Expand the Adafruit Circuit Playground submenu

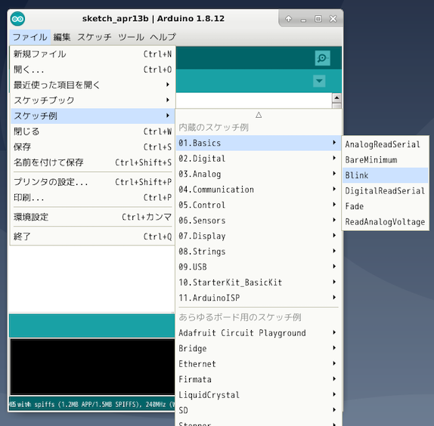pos(258,333)
